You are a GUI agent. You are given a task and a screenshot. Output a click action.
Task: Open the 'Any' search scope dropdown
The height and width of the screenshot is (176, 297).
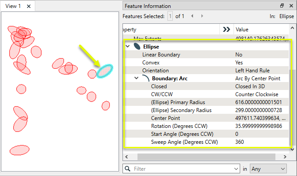tap(268, 169)
